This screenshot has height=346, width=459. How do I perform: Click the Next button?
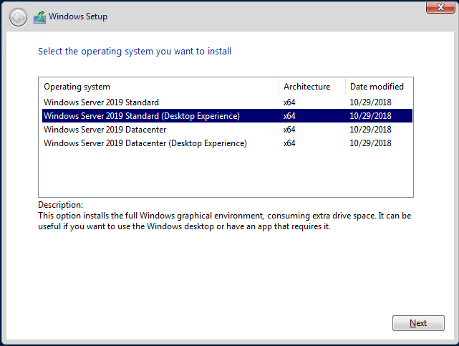pyautogui.click(x=418, y=323)
